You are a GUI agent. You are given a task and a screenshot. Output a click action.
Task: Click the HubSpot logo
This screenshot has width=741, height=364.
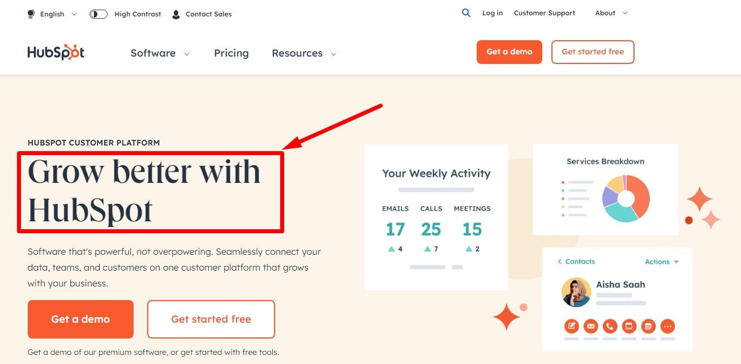pos(56,53)
